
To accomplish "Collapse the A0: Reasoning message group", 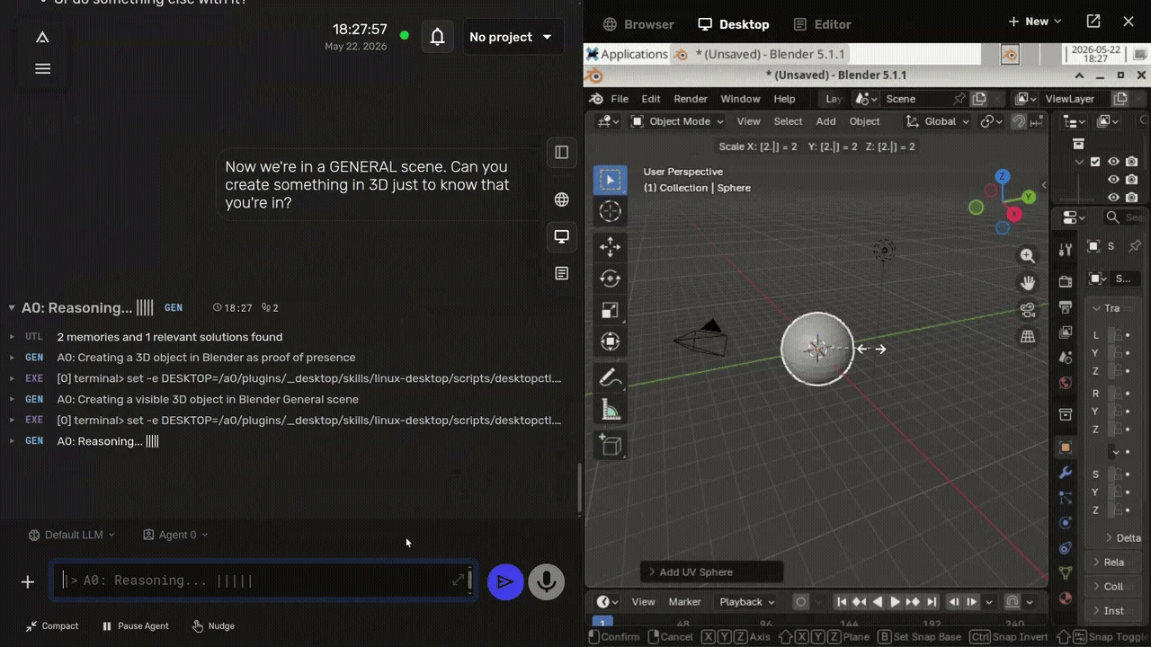I will (12, 308).
